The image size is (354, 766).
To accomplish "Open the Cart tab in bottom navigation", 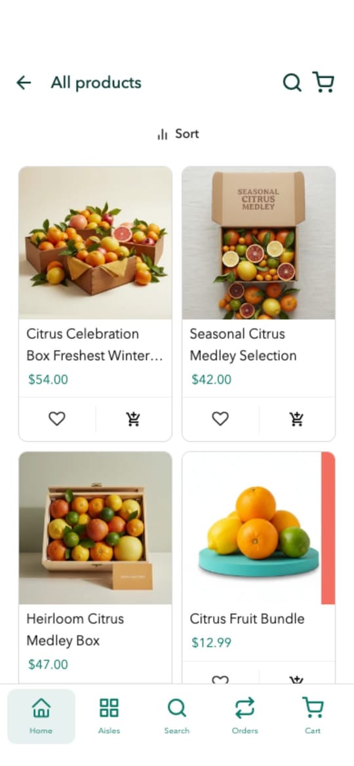I will pos(313,716).
